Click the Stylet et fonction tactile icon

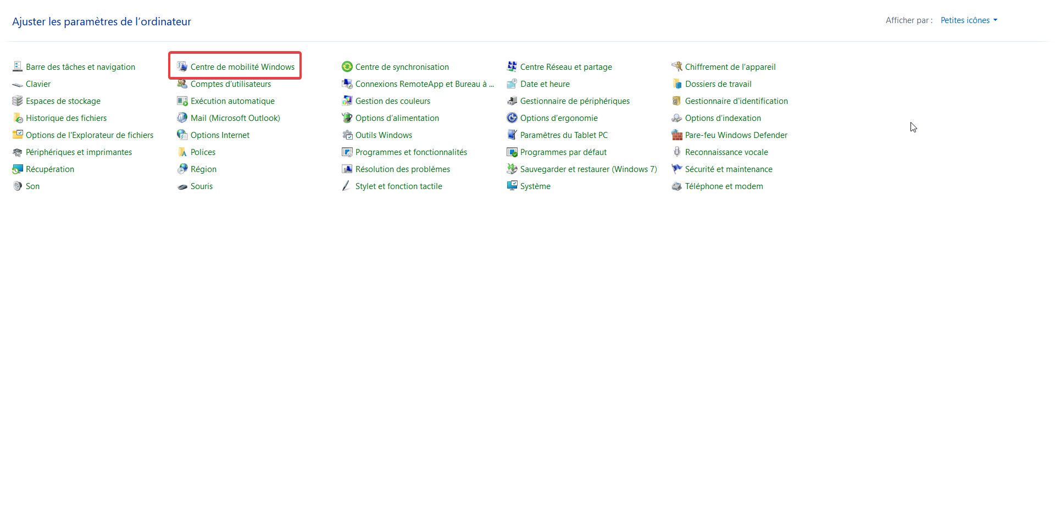[x=347, y=186]
